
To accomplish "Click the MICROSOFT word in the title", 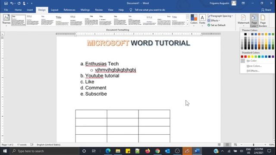I will (x=108, y=43).
